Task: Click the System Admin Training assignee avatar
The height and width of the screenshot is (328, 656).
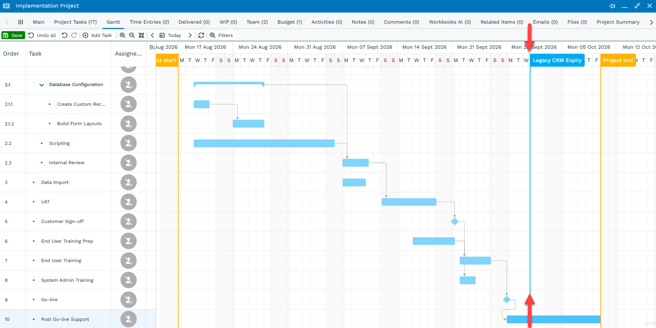Action: pyautogui.click(x=128, y=280)
